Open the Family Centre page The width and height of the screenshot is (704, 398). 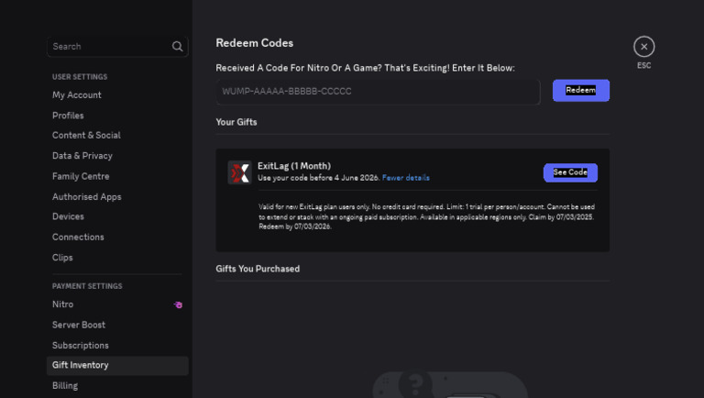(x=81, y=176)
